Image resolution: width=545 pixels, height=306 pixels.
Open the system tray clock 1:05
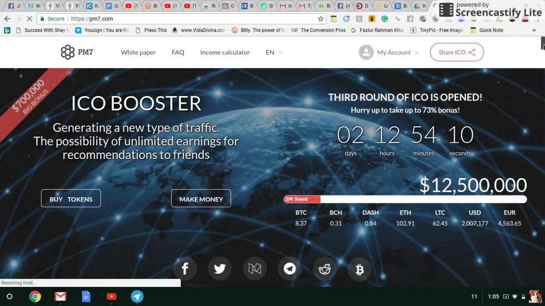pyautogui.click(x=493, y=297)
